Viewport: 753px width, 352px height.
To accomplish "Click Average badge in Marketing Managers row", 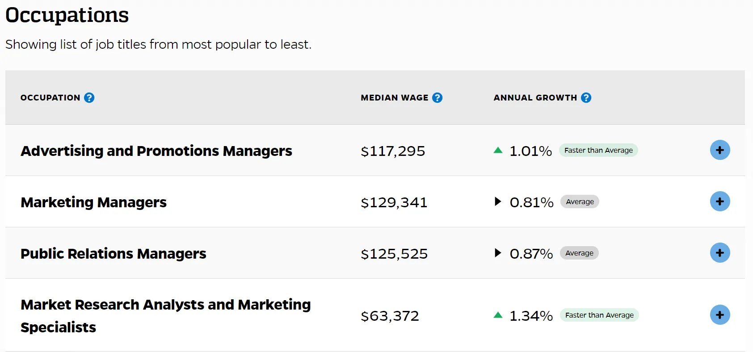I will point(580,202).
